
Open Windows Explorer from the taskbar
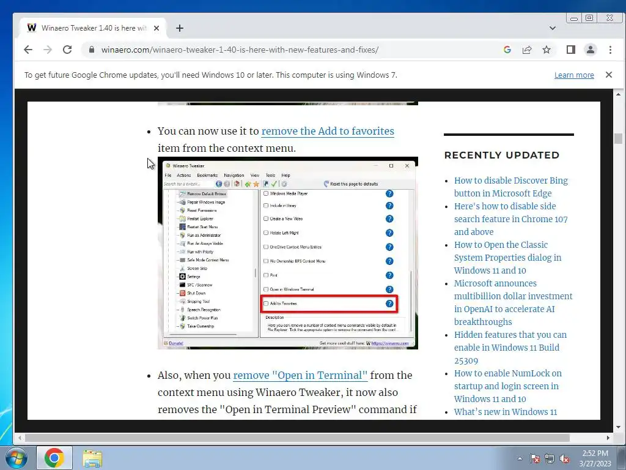point(92,458)
